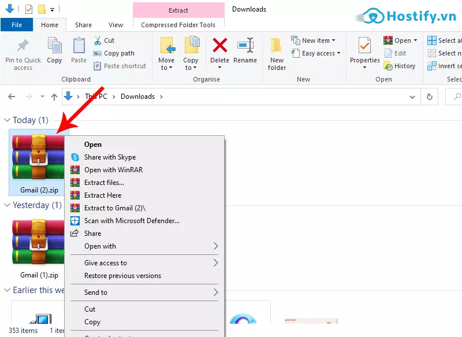Click History in the Open group
462x337 pixels.
coord(400,66)
